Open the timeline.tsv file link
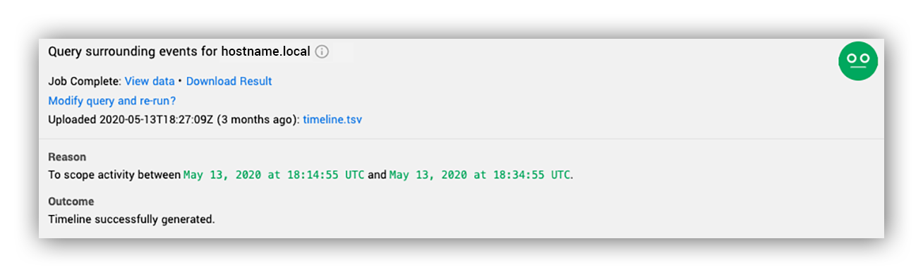923x277 pixels. coord(332,120)
